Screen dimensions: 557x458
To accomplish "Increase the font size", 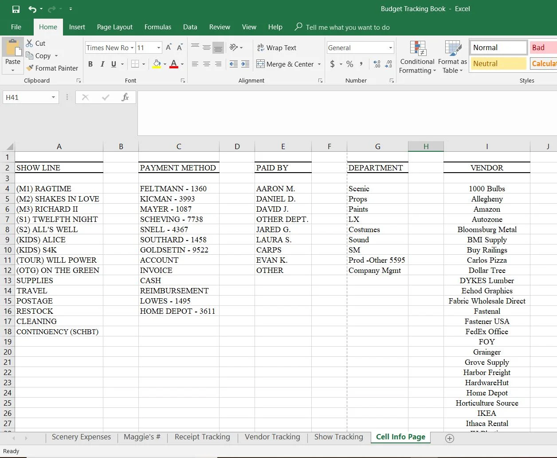I will [169, 47].
